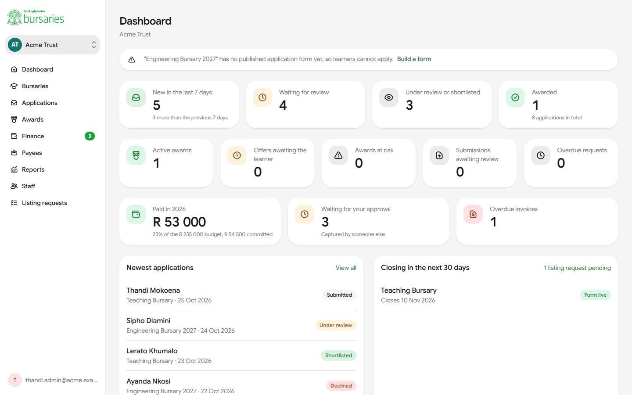Follow the 'Build a form' link
The image size is (632, 395).
pos(414,59)
